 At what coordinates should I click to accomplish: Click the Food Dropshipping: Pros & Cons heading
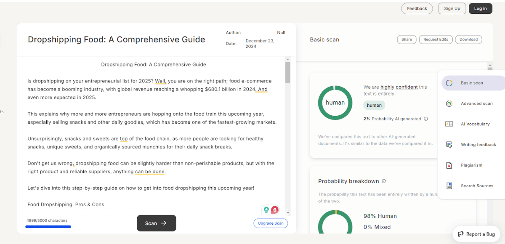click(x=66, y=204)
